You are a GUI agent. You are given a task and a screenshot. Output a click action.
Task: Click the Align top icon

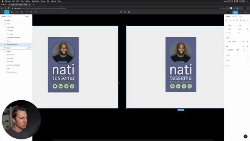[x=237, y=20]
